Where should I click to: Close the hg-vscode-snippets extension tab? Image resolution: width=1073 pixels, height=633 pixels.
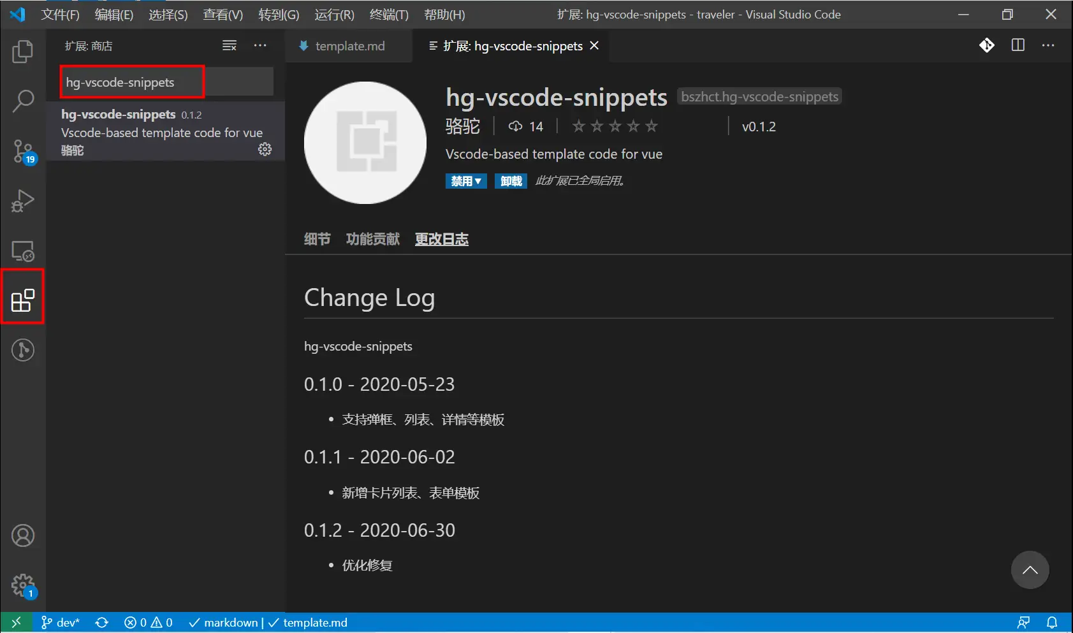click(x=594, y=45)
